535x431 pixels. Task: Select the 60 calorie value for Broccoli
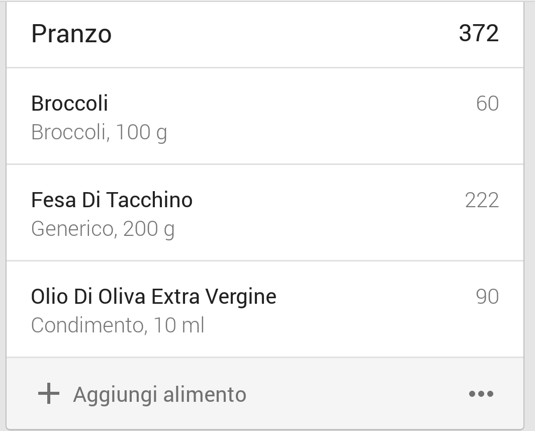coord(487,104)
